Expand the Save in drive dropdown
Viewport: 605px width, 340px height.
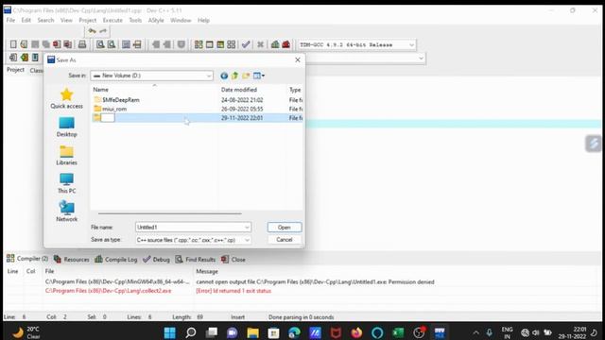pyautogui.click(x=209, y=76)
